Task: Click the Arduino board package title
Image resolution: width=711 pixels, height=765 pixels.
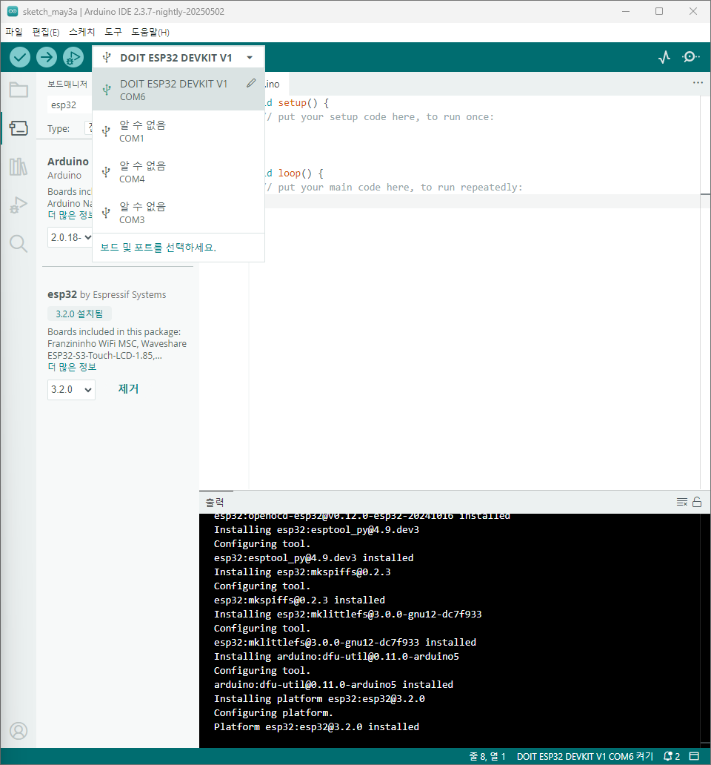Action: pos(68,162)
